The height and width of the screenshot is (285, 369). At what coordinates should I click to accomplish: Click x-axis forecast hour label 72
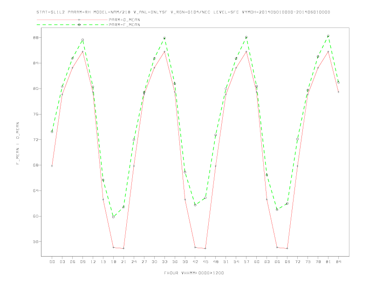click(x=298, y=262)
